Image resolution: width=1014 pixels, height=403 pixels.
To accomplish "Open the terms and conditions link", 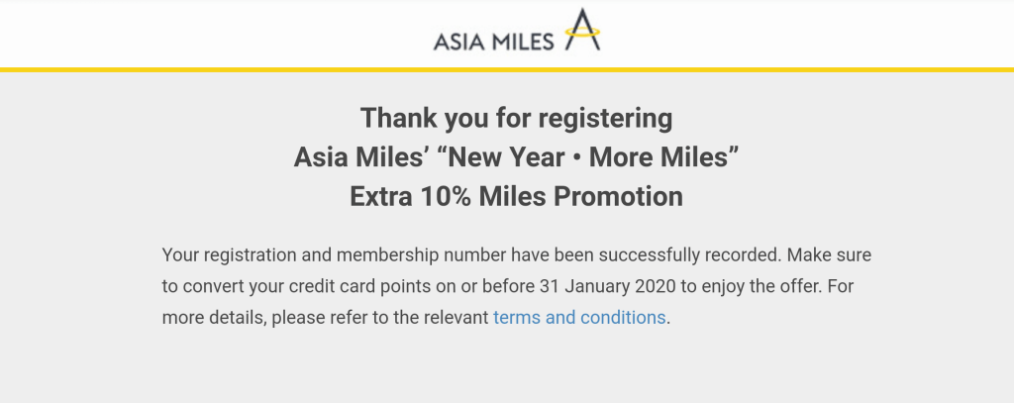I will [x=579, y=318].
